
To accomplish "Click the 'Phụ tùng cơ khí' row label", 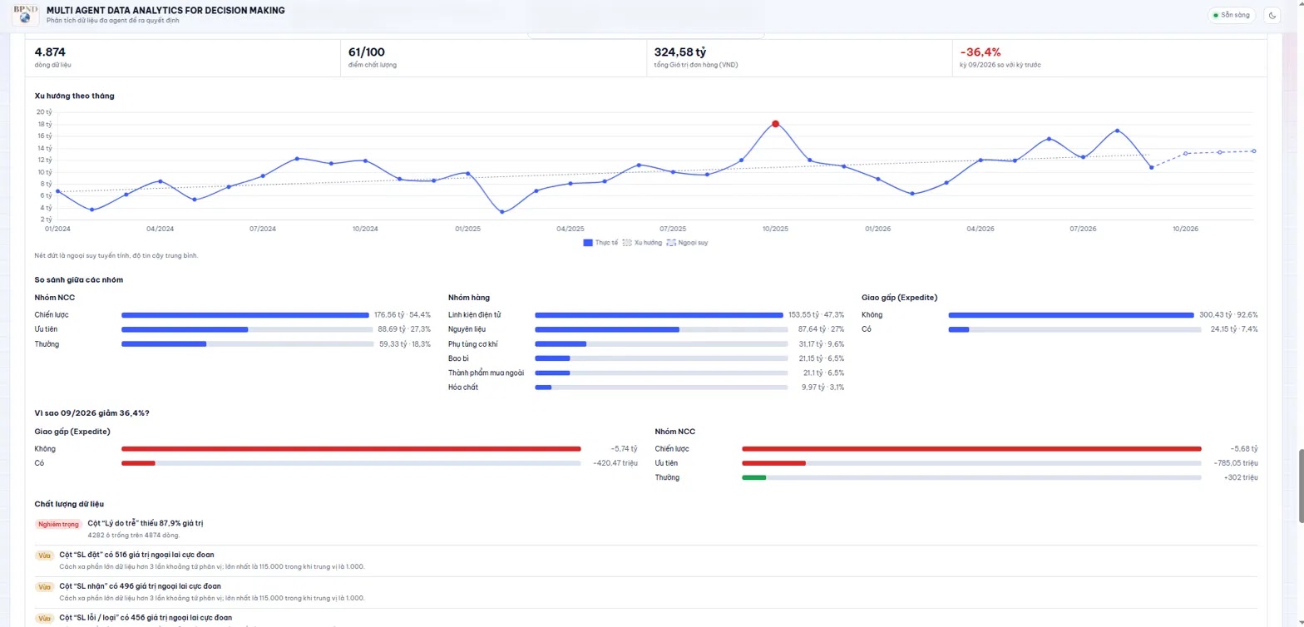I will (473, 343).
